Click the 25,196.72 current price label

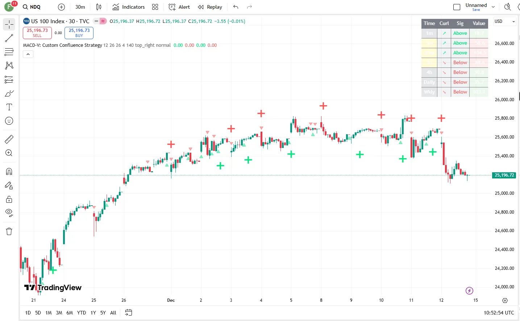(x=504, y=175)
